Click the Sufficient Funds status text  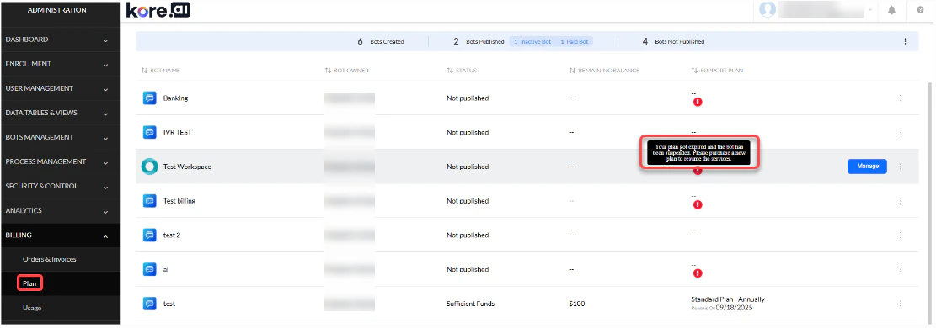click(x=470, y=304)
